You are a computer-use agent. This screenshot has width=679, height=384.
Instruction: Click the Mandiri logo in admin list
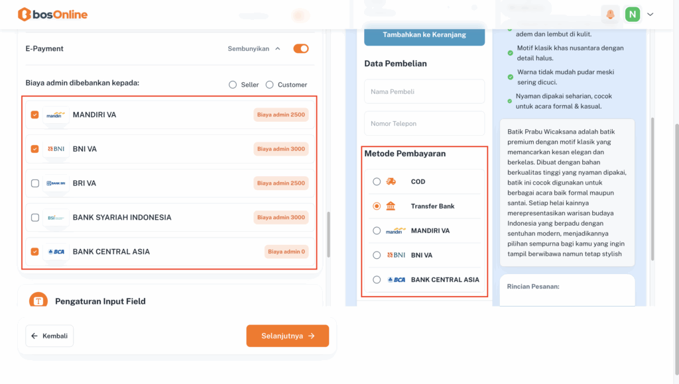(x=55, y=115)
